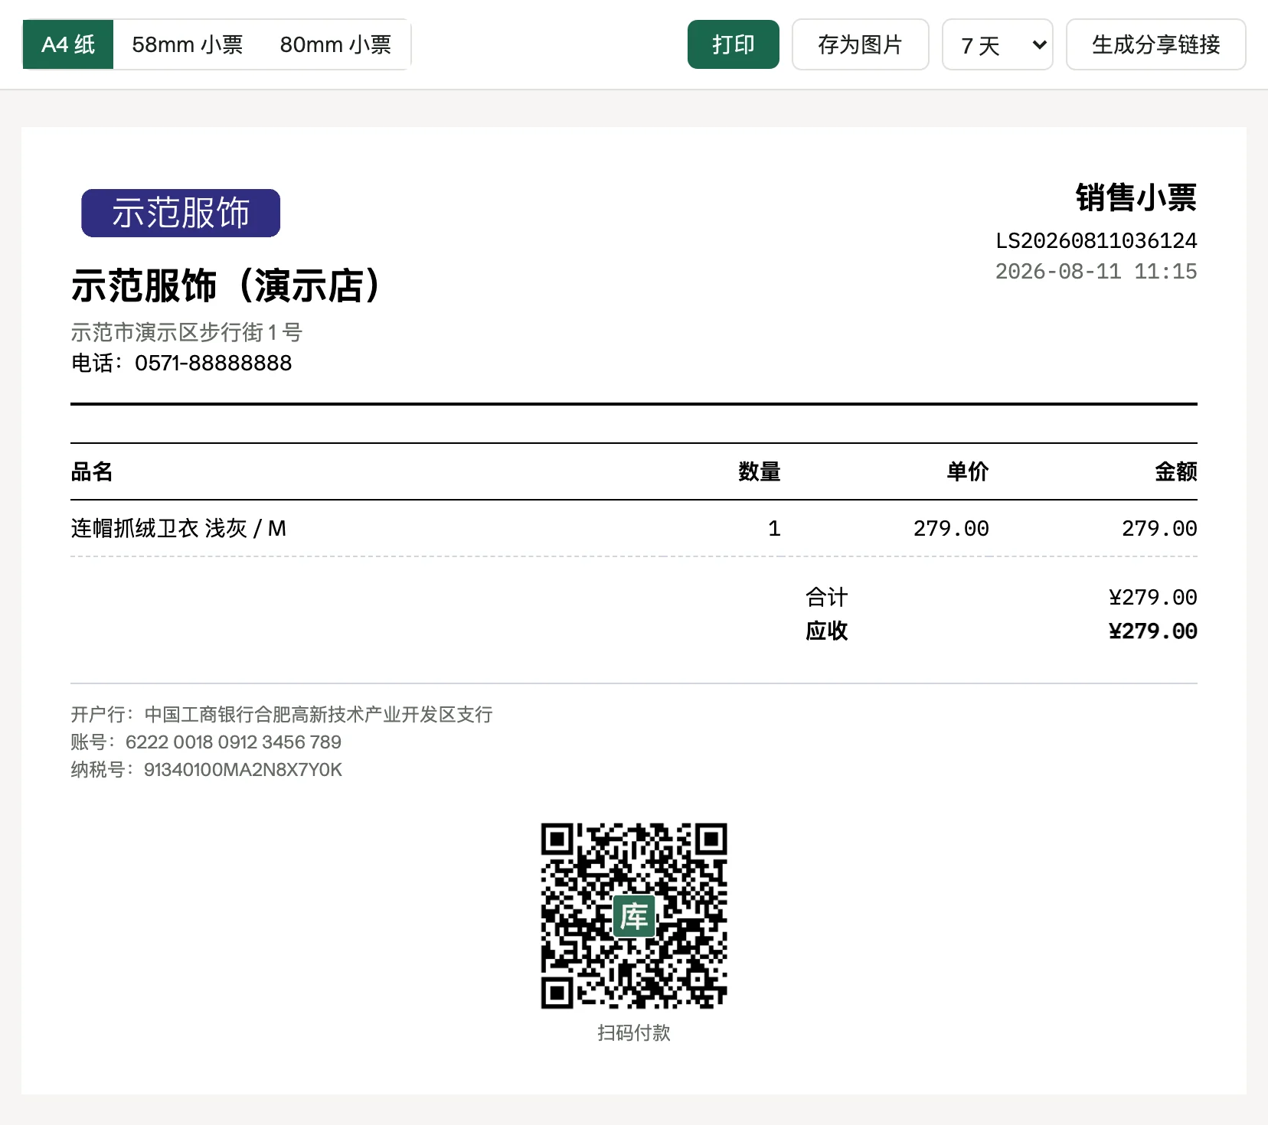Click tax ID 91340100MA2N8X7Y0K

click(x=243, y=769)
